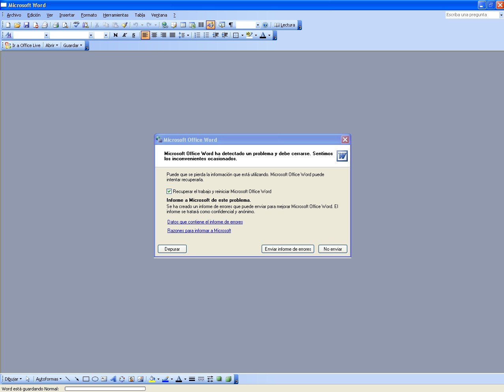Viewport: 504px width, 392px height.
Task: Click the Document Map icon
Action: 222,25
